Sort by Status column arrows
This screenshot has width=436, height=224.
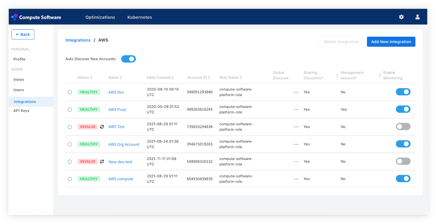(x=91, y=78)
